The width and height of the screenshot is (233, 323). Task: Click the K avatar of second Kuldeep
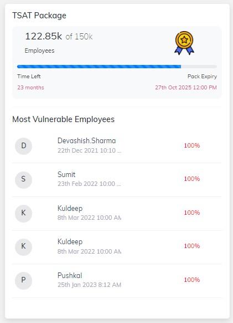[x=23, y=246]
